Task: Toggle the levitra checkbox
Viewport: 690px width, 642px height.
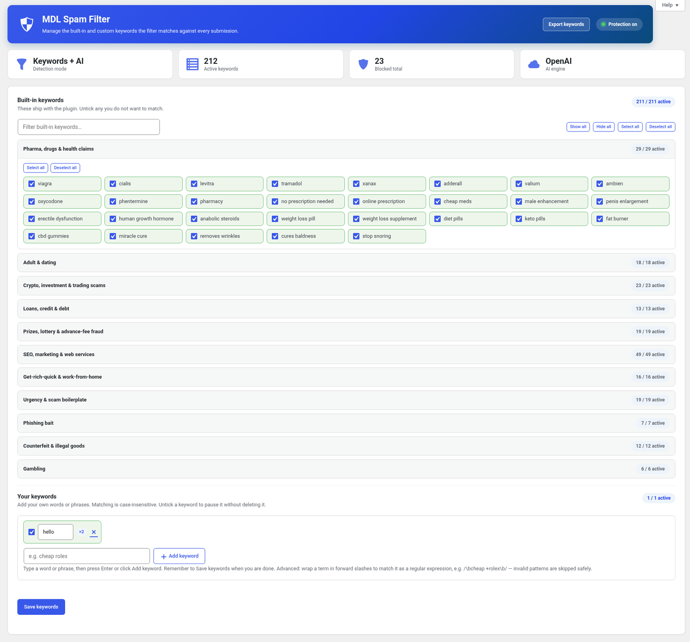Action: point(194,184)
